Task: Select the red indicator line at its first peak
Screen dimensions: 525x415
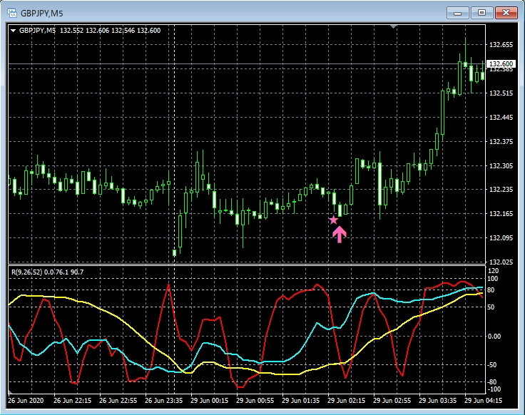Action: (x=44, y=299)
